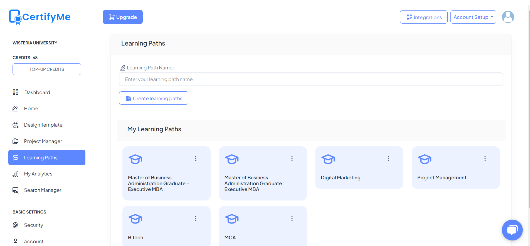Open options menu on Master of Business Administration Graduate - card

[x=196, y=159]
